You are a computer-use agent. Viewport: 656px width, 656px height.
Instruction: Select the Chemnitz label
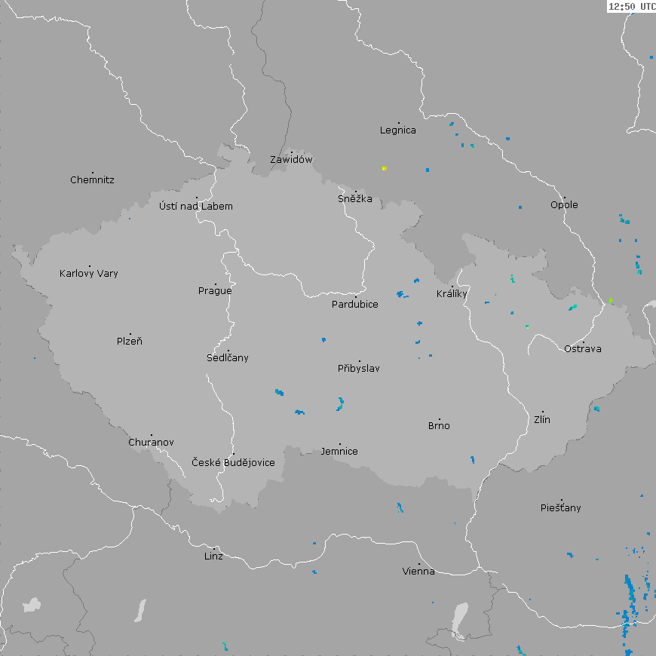coord(92,180)
